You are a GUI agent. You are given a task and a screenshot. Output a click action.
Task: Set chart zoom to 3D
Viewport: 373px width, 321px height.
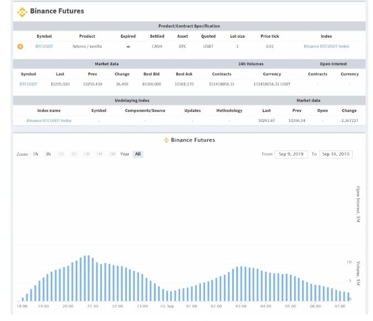pyautogui.click(x=74, y=154)
